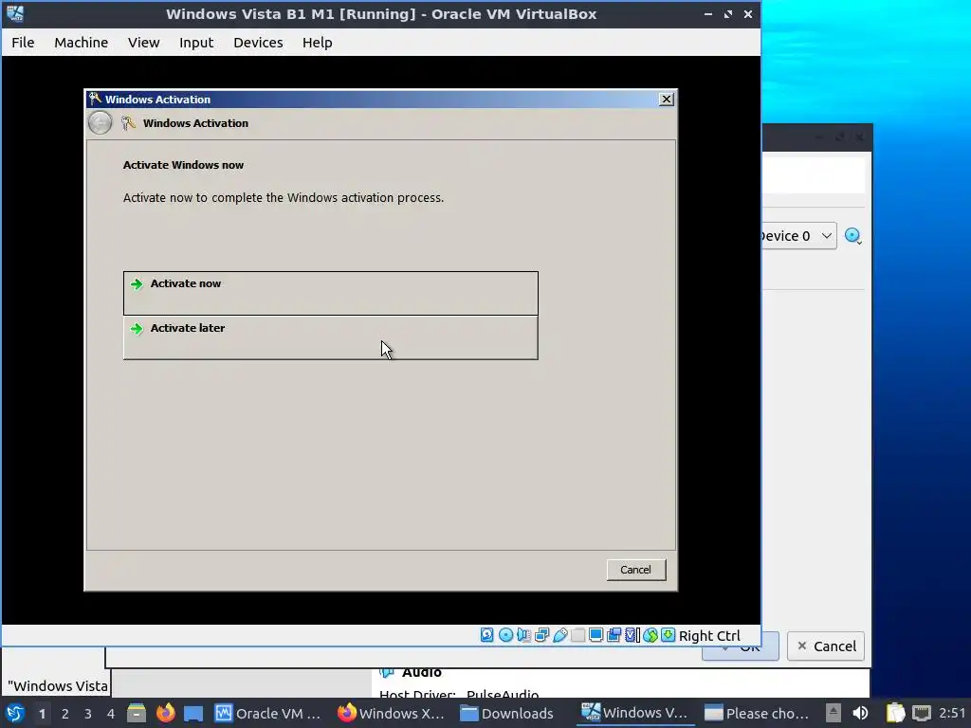Switch to workspace 4

(x=111, y=714)
